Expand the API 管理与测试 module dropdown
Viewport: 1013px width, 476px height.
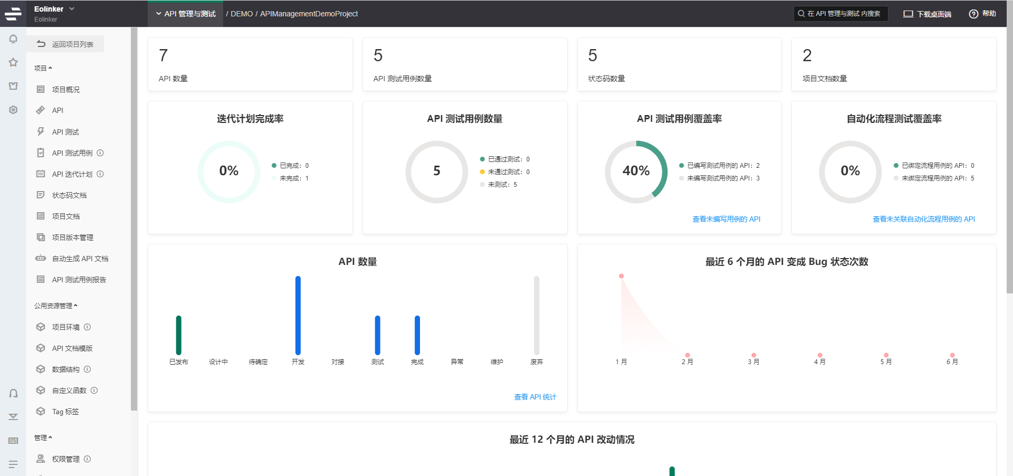pos(186,14)
